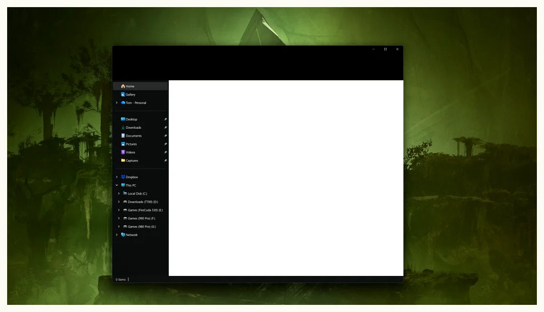Maximize the File Explorer window
Image resolution: width=544 pixels, height=312 pixels.
pos(385,49)
